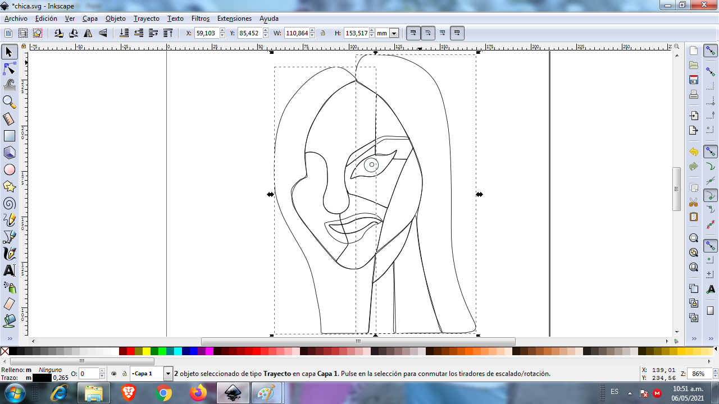Select the Spiral tool

point(9,203)
